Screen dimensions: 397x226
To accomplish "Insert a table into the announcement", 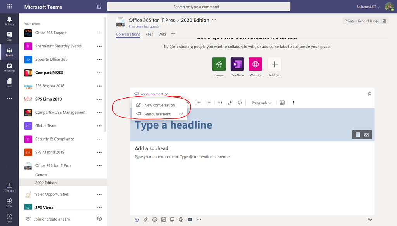I will click(x=282, y=103).
